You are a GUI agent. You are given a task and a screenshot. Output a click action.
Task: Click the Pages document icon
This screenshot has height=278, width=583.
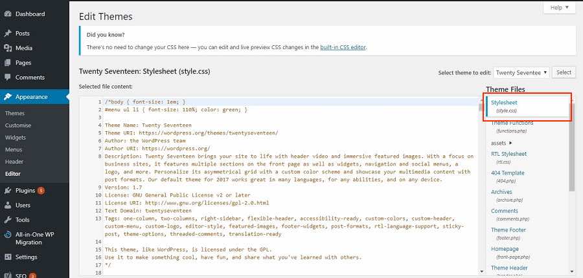(x=7, y=63)
